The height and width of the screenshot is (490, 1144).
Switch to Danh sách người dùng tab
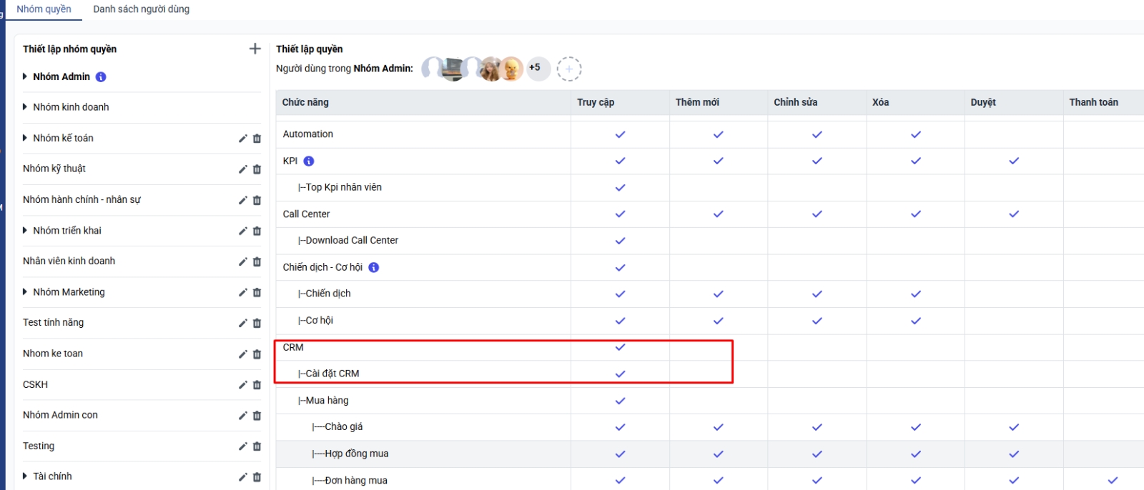click(141, 9)
